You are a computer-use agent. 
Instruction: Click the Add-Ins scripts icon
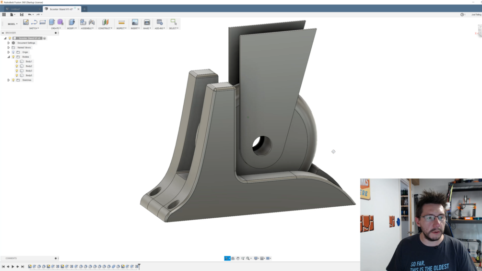pyautogui.click(x=160, y=22)
